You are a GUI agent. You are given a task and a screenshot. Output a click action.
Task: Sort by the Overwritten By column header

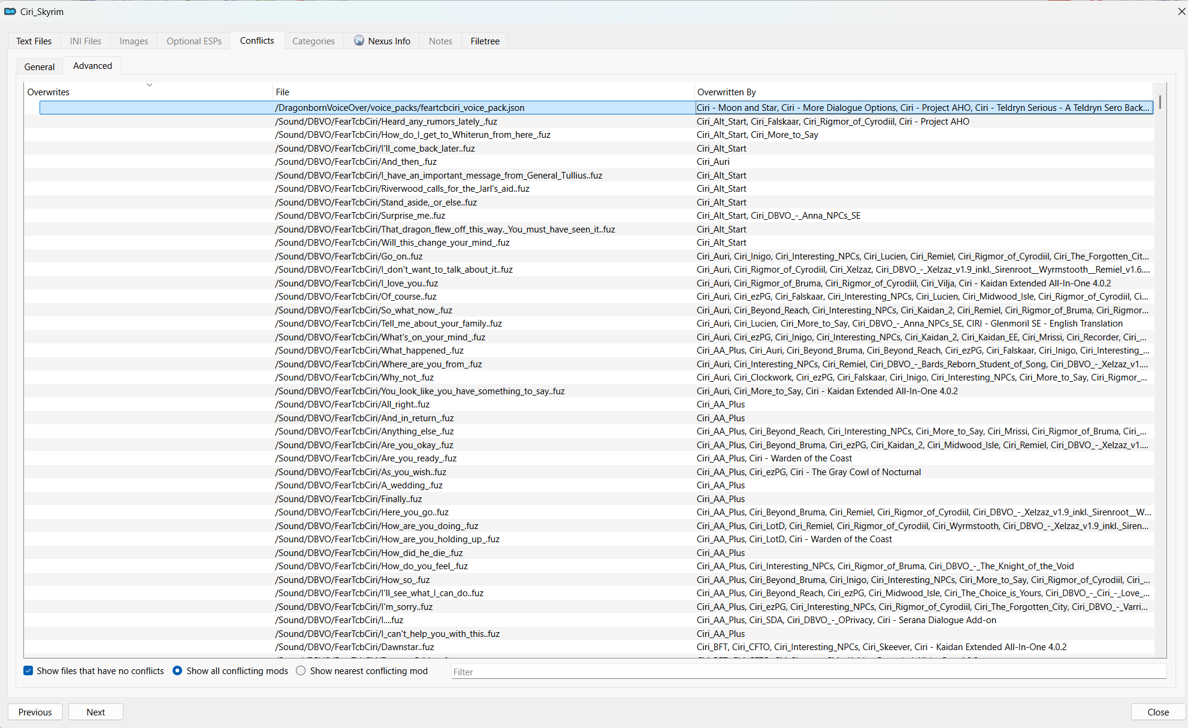point(924,92)
